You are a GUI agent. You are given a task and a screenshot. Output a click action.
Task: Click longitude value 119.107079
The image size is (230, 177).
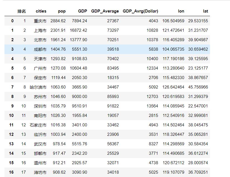(x=173, y=172)
